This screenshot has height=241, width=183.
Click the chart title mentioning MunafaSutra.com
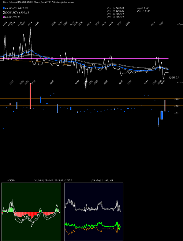[x=38, y=2]
